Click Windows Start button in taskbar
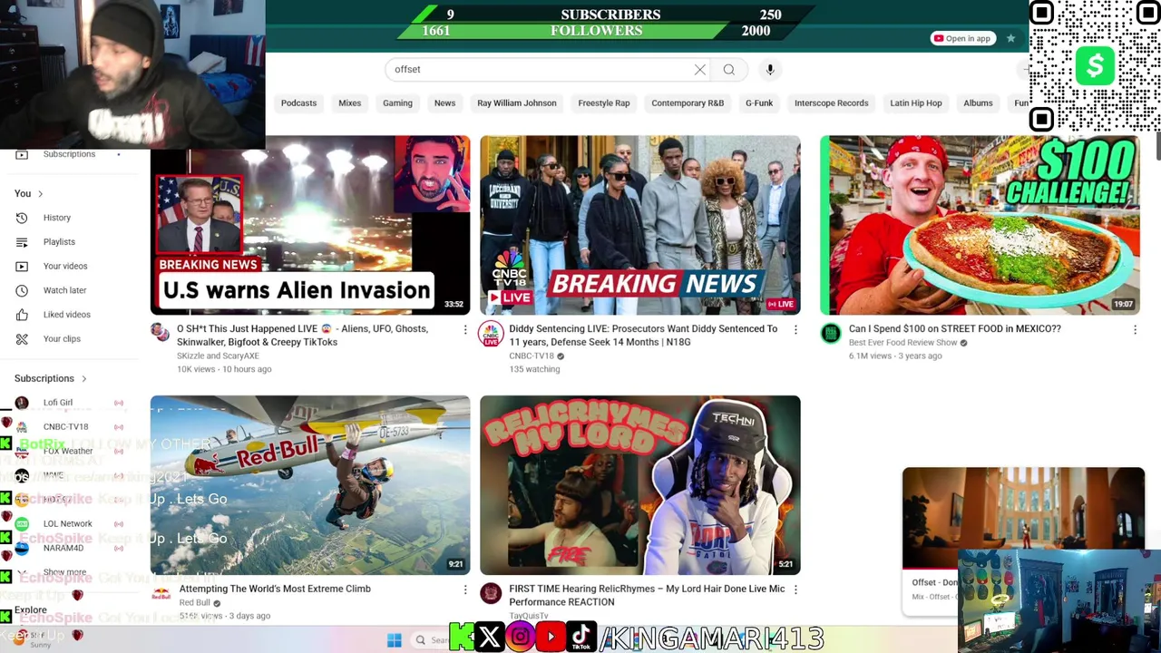Screen dimensions: 1161x653 (x=394, y=640)
